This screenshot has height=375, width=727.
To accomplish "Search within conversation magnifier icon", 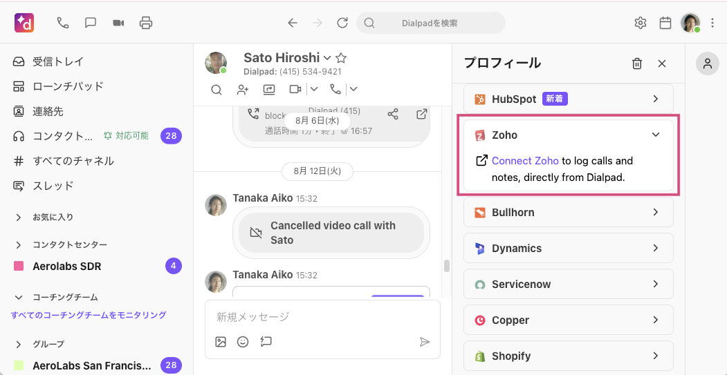I will click(216, 89).
